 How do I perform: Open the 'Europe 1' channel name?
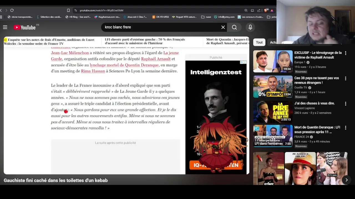pos(300,62)
